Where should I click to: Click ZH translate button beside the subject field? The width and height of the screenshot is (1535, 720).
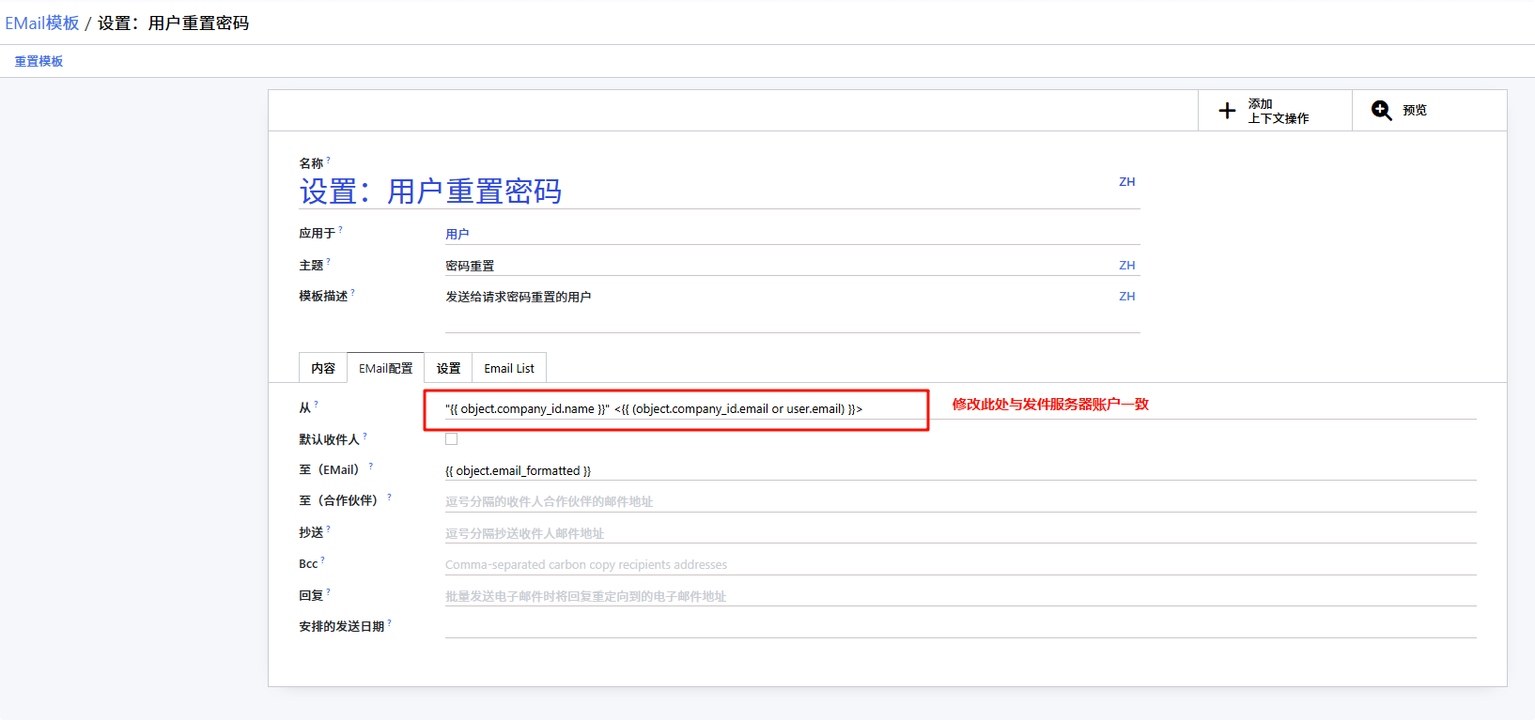pyautogui.click(x=1126, y=266)
